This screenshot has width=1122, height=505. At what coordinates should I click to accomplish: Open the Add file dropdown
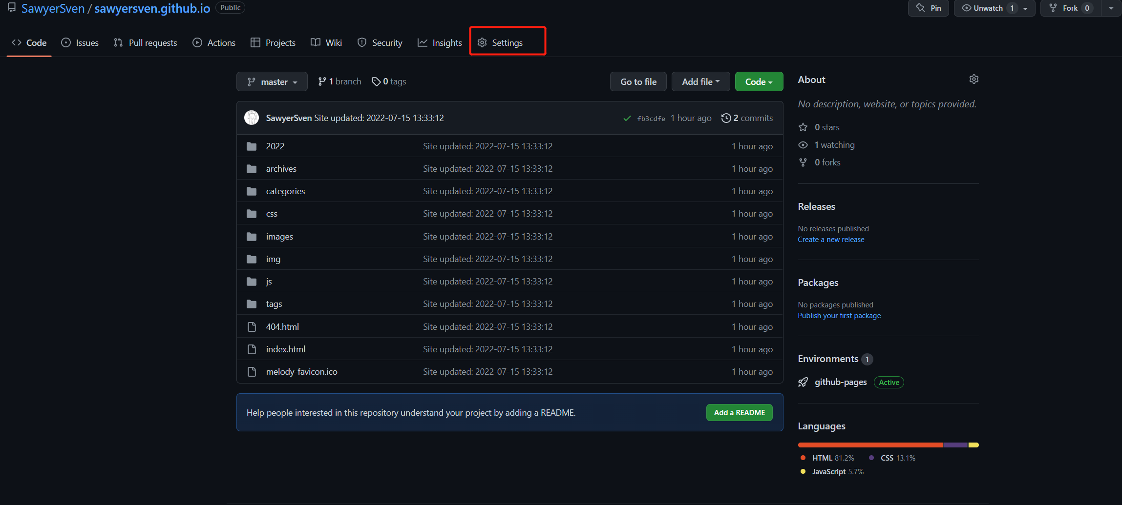pyautogui.click(x=701, y=81)
